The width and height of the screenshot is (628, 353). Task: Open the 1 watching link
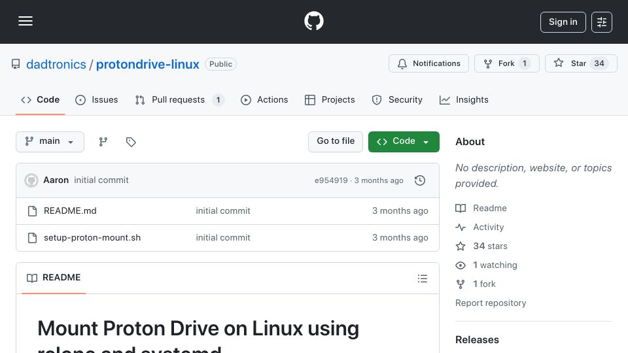tap(487, 265)
